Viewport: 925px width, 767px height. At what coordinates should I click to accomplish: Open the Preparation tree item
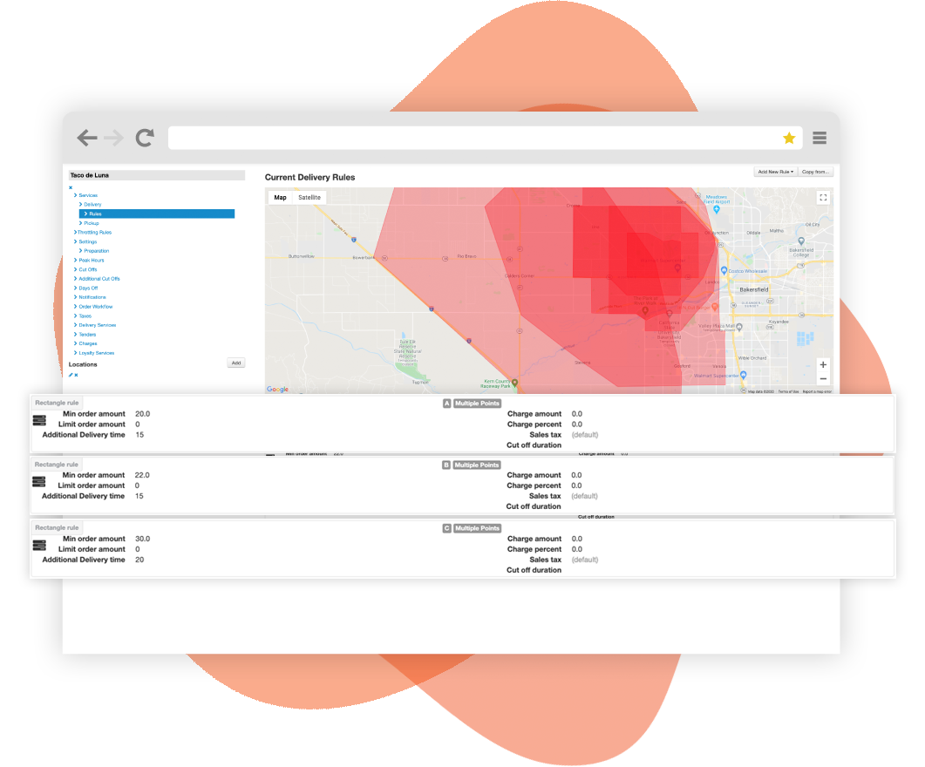coord(96,251)
